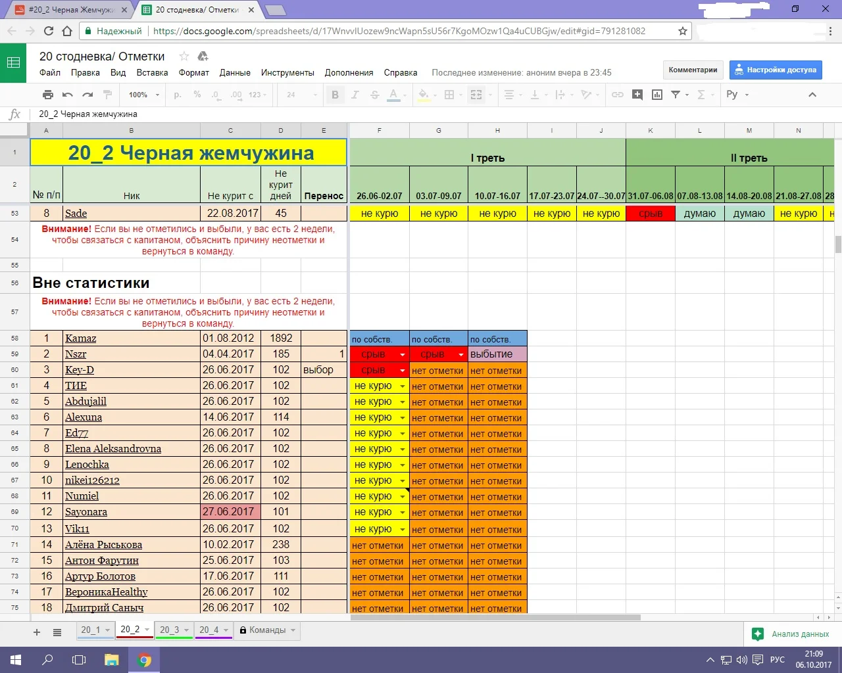
Task: Click the Настройки доступа share button
Action: (x=775, y=70)
